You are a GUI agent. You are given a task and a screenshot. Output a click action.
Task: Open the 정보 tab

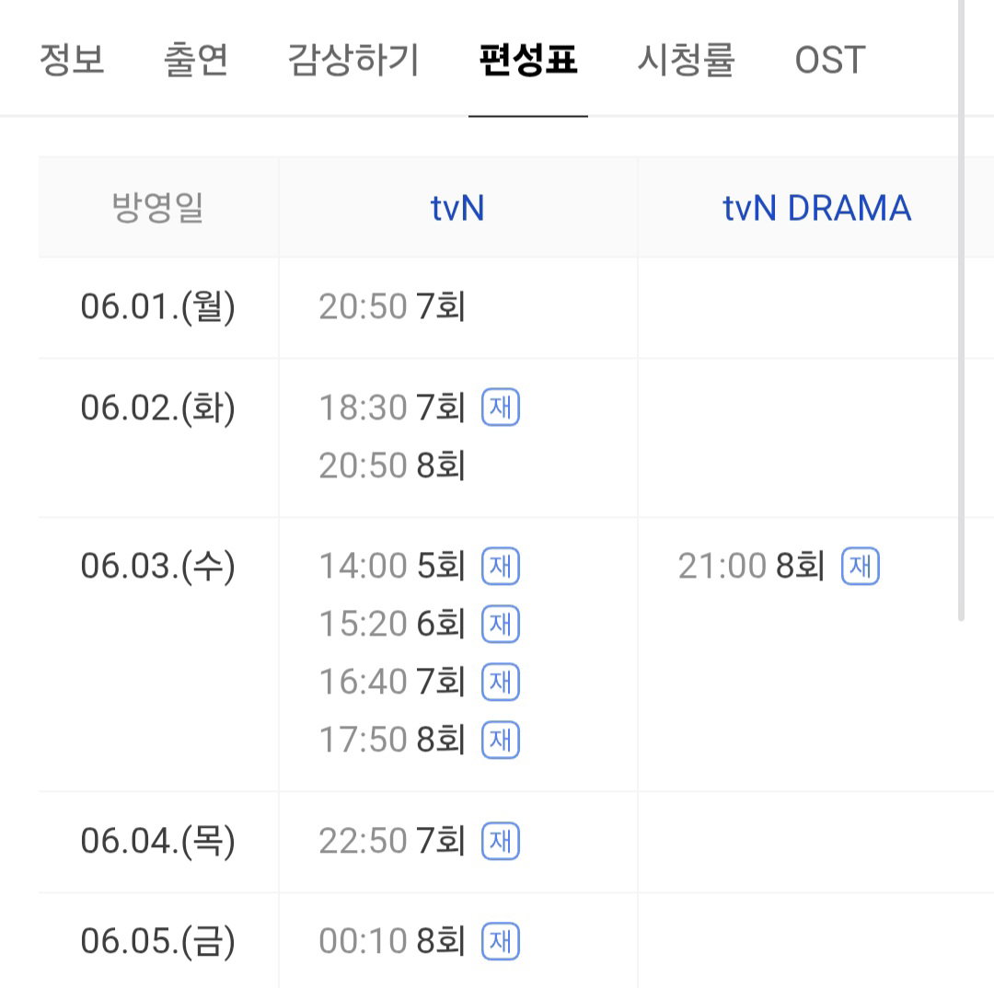point(72,60)
